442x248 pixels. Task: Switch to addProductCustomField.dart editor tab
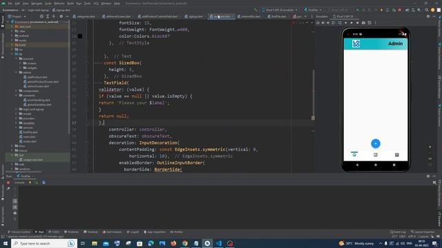click(158, 17)
